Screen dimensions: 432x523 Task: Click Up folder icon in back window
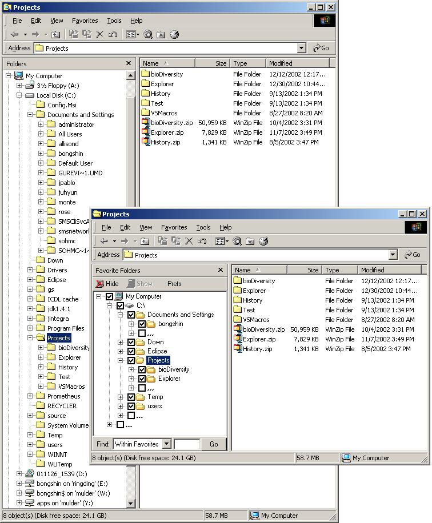[56, 34]
